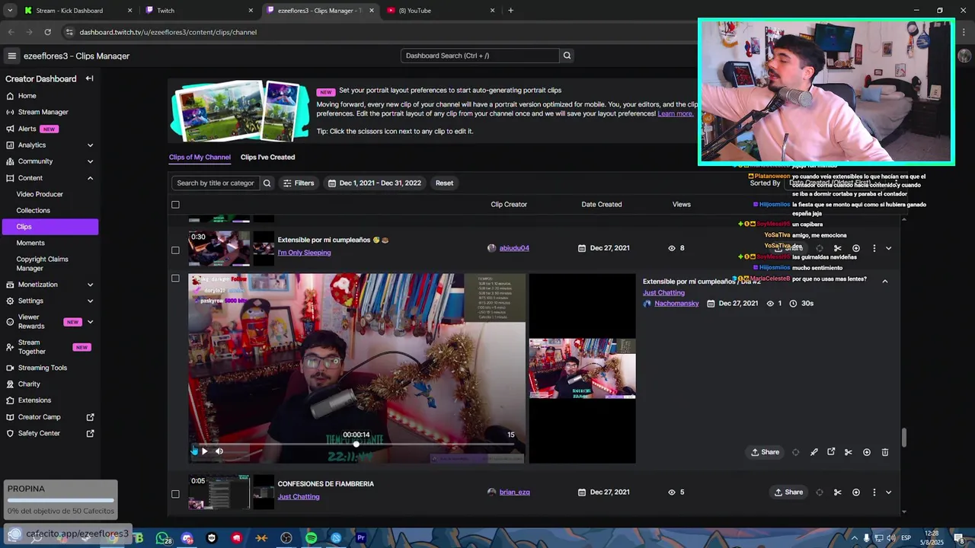The image size is (975, 548).
Task: Open expanded clip in new window
Action: (x=831, y=452)
